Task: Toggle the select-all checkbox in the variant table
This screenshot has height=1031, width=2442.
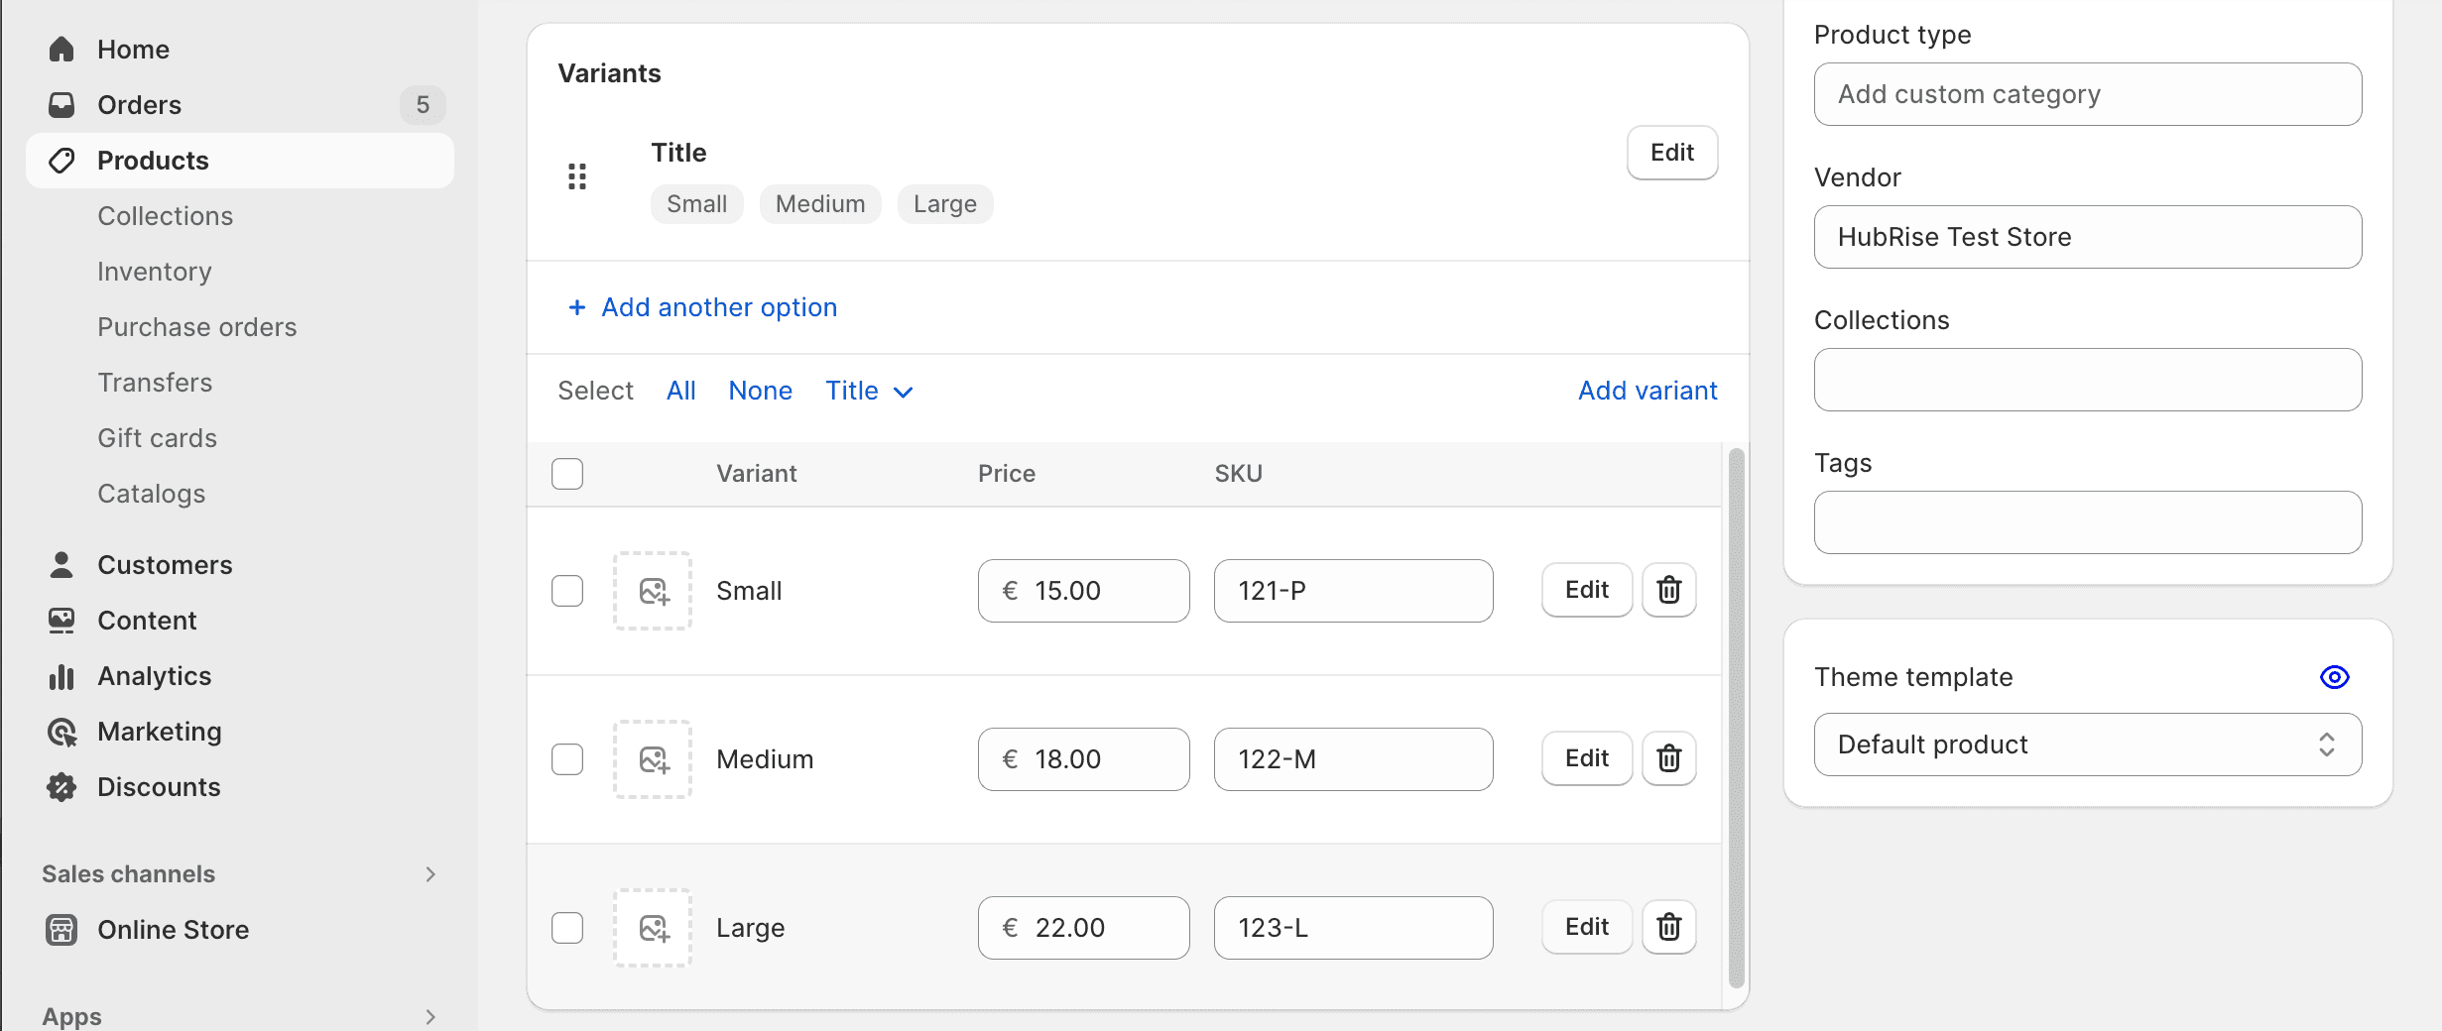Action: click(566, 474)
